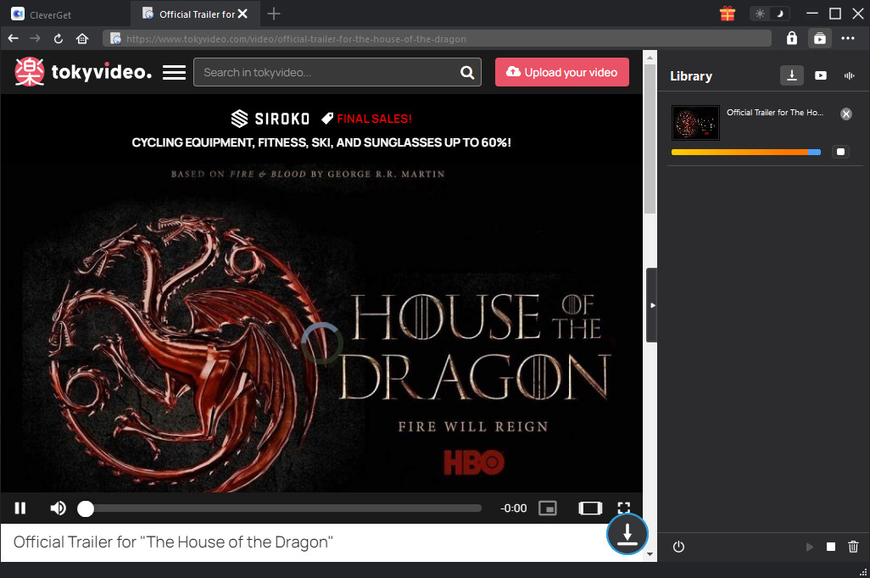Reload the current page
870x578 pixels.
(59, 38)
